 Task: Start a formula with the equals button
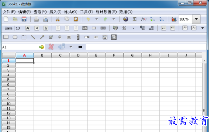click(x=80, y=47)
